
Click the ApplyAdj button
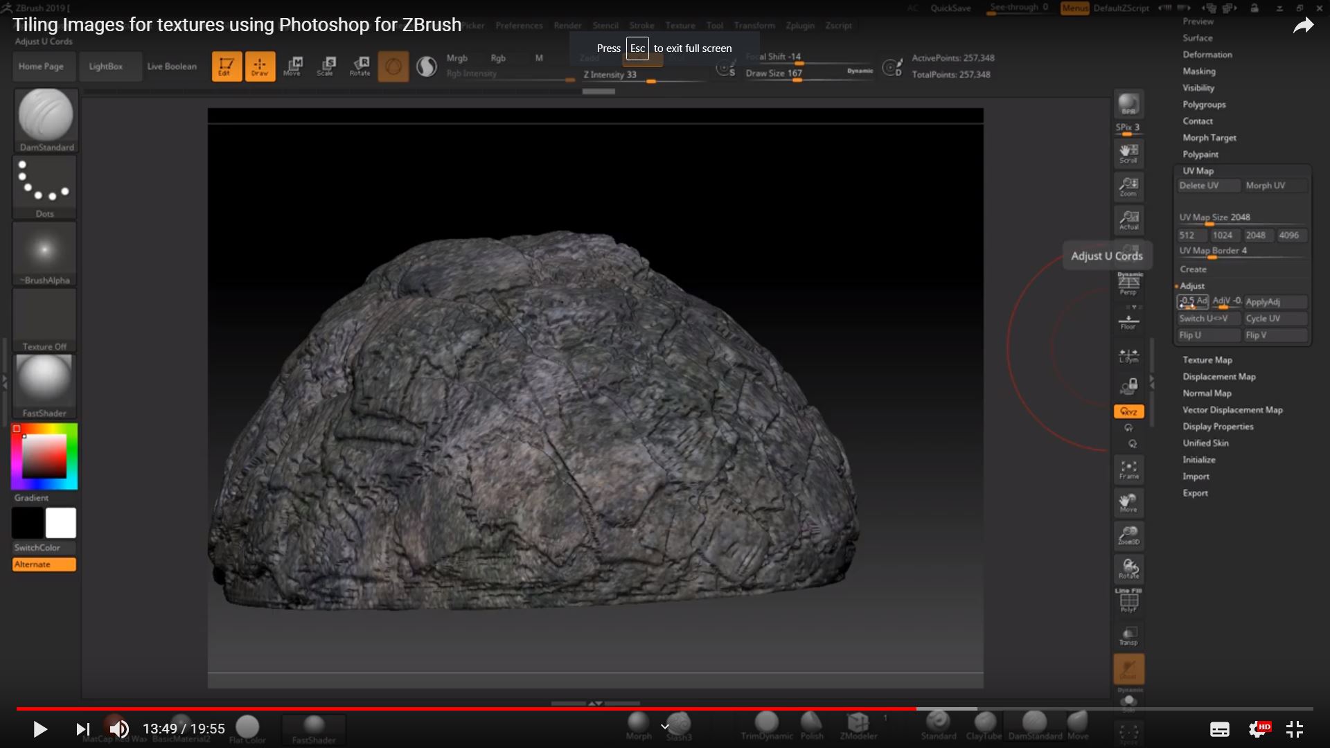[1275, 302]
